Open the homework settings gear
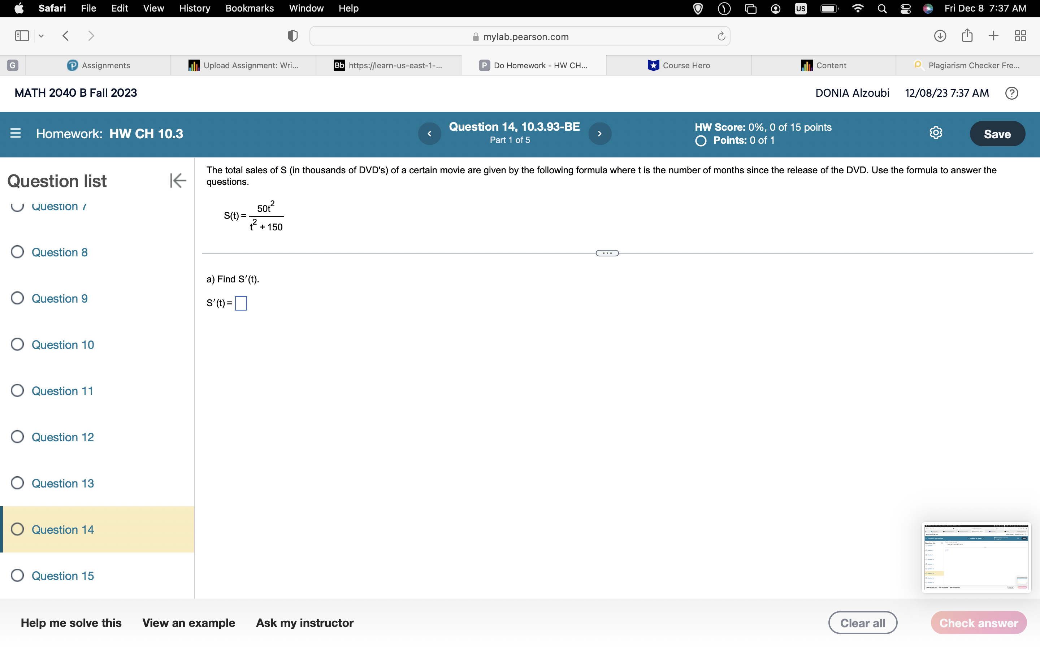 [x=936, y=133]
